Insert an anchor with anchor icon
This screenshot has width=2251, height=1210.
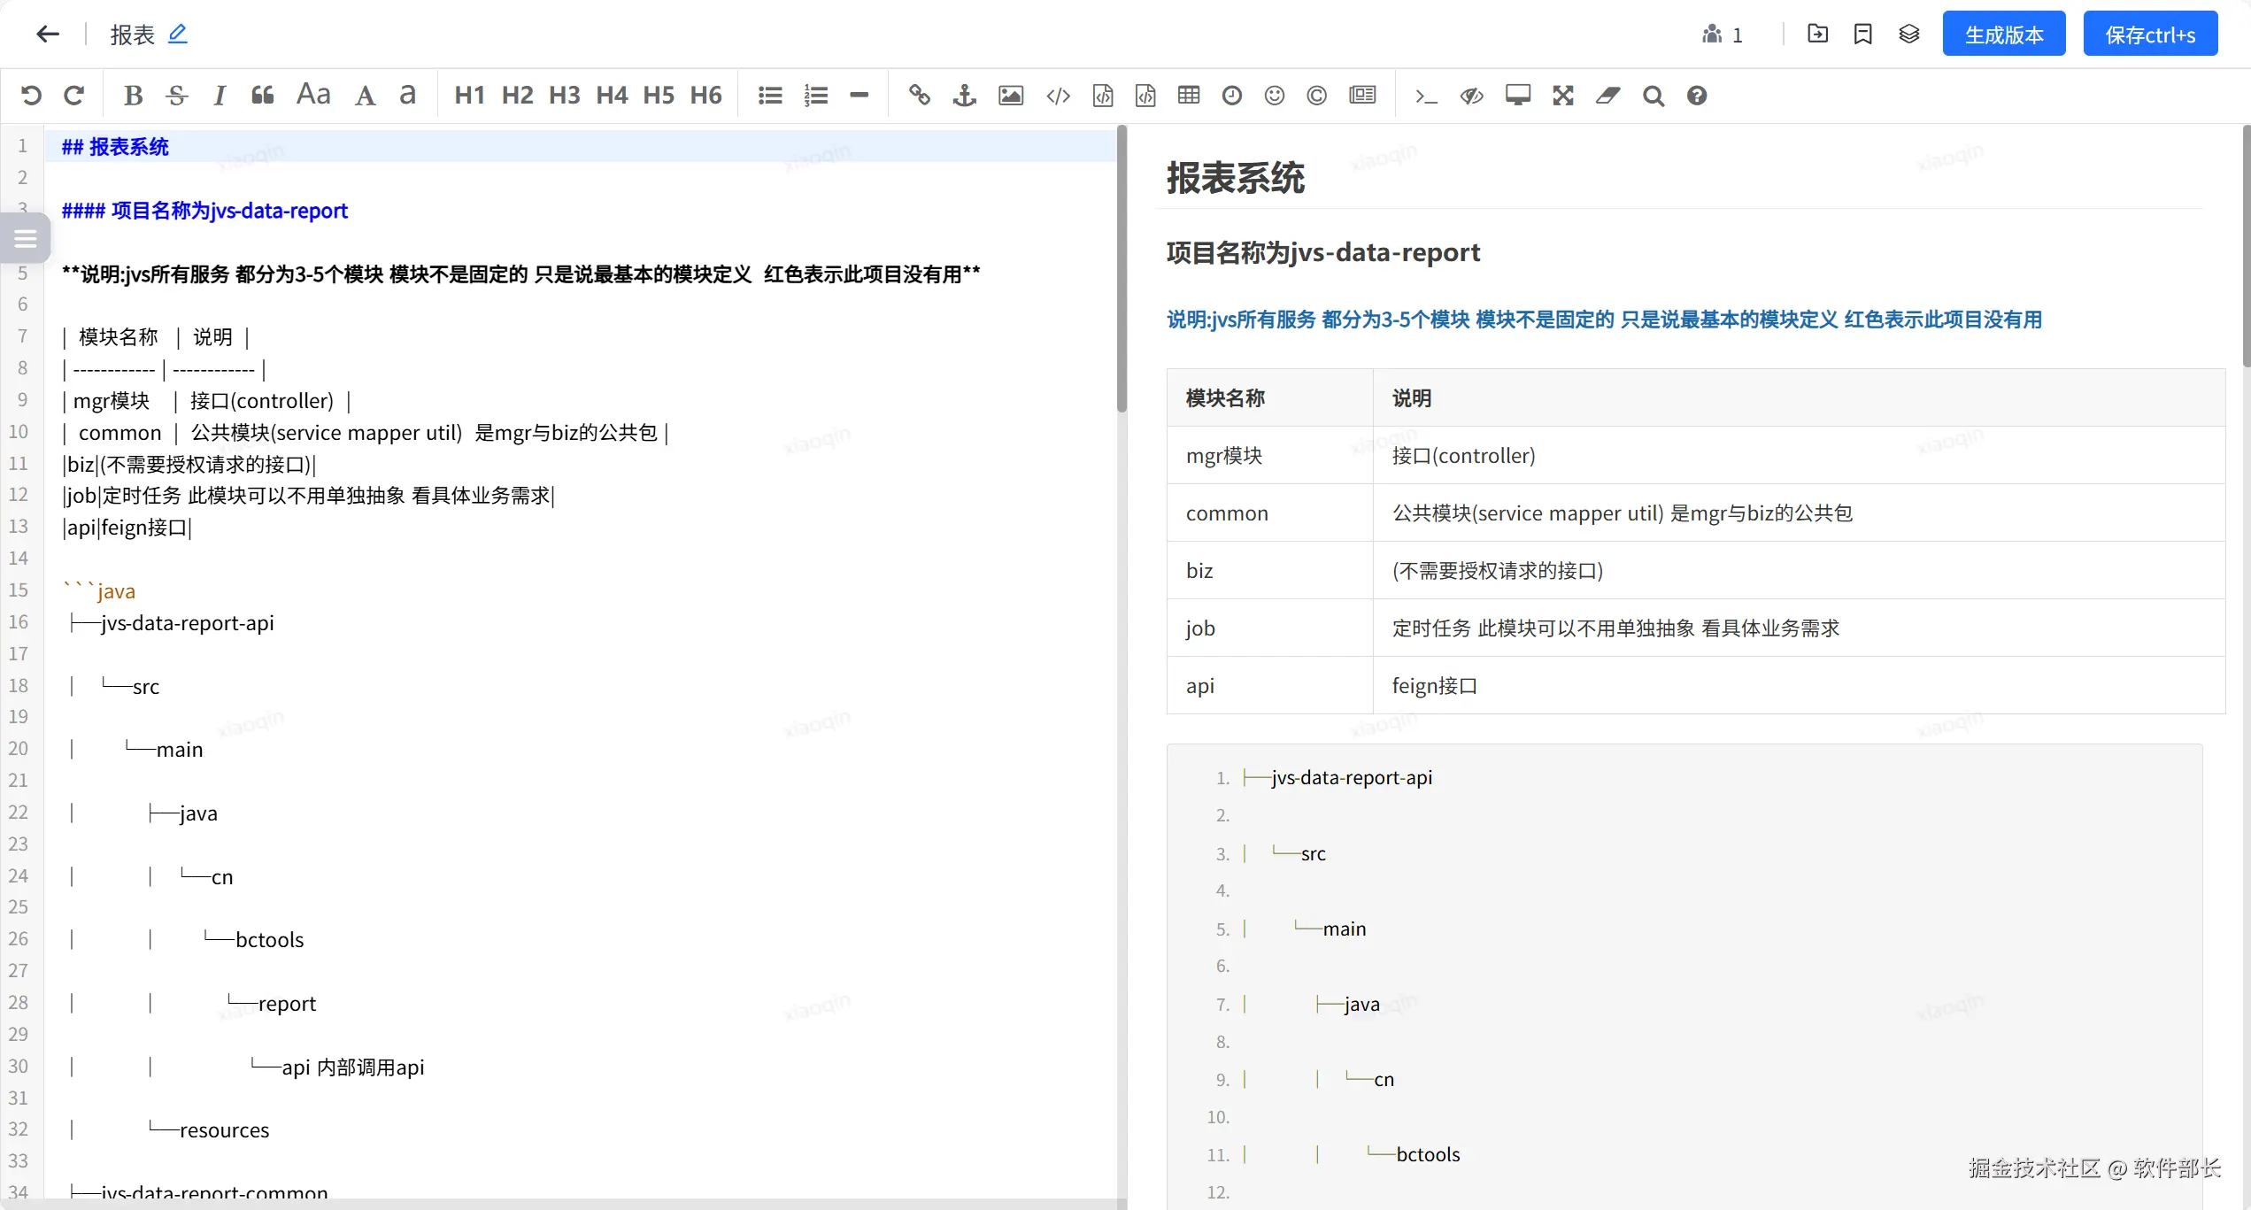click(964, 96)
